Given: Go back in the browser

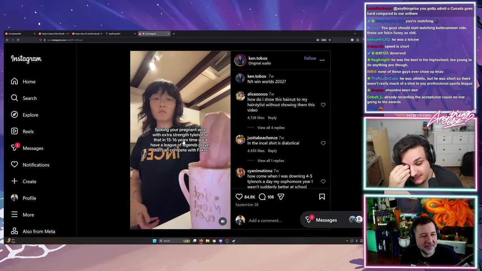Looking at the screenshot, I should pos(7,40).
